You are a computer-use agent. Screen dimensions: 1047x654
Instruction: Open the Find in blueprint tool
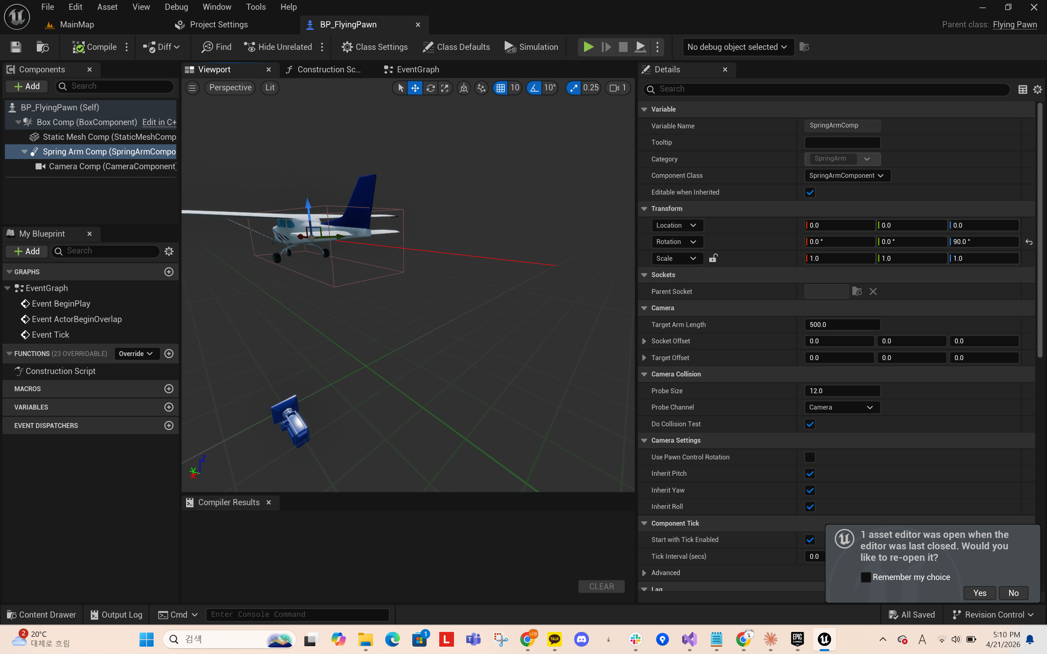pyautogui.click(x=216, y=47)
